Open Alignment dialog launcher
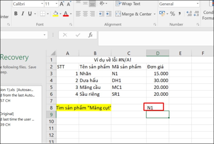 coord(155,24)
